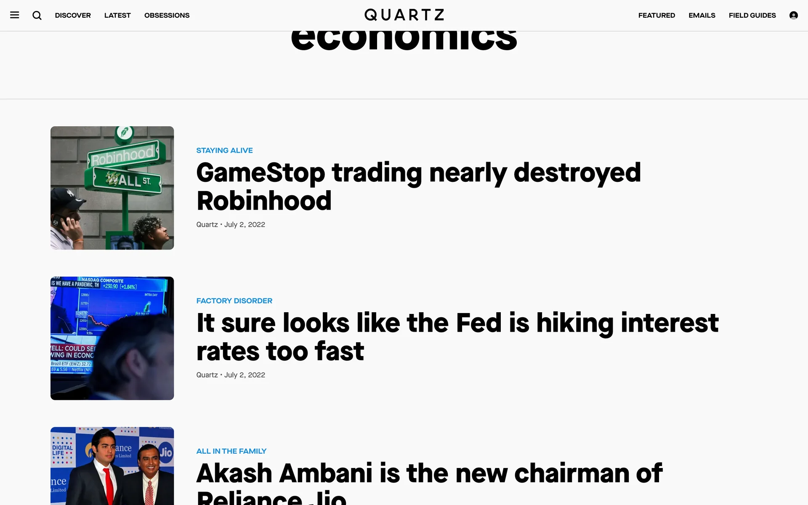
Task: Open the Obsessions nav item
Action: (x=167, y=15)
